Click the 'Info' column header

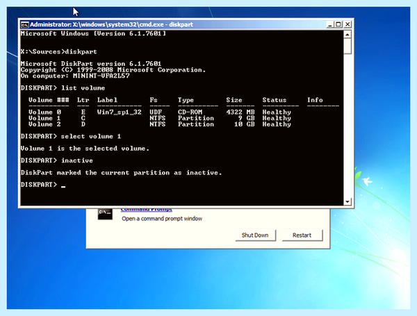[315, 100]
